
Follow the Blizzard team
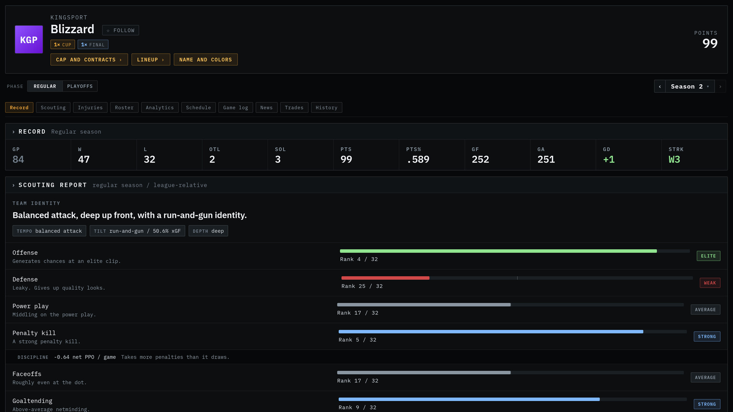pos(120,30)
